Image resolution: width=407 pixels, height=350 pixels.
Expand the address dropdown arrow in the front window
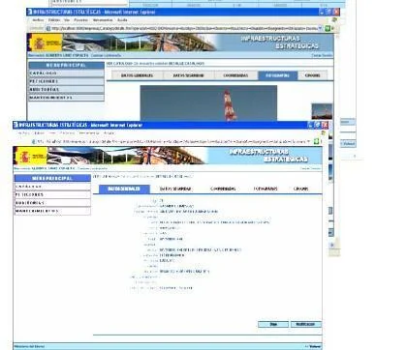tap(309, 141)
